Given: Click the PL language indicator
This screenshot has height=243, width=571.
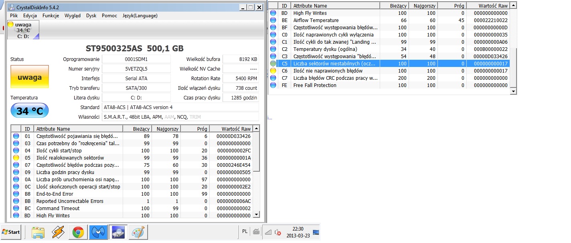Looking at the screenshot, I should click(x=245, y=231).
